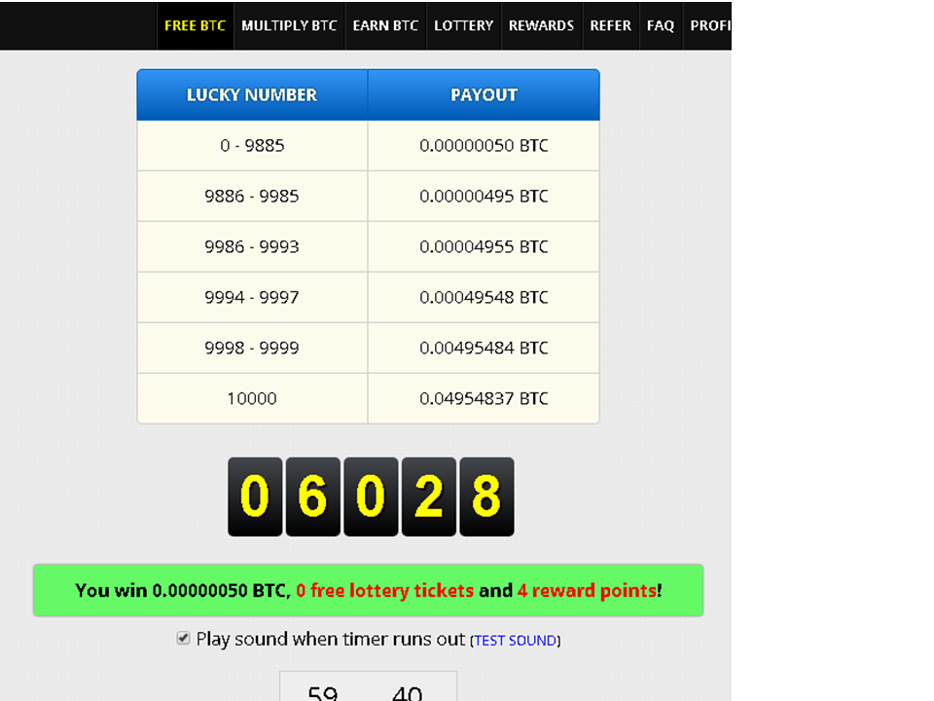Image resolution: width=934 pixels, height=701 pixels.
Task: Select the 9998 - 9999 range cell
Action: click(x=252, y=349)
